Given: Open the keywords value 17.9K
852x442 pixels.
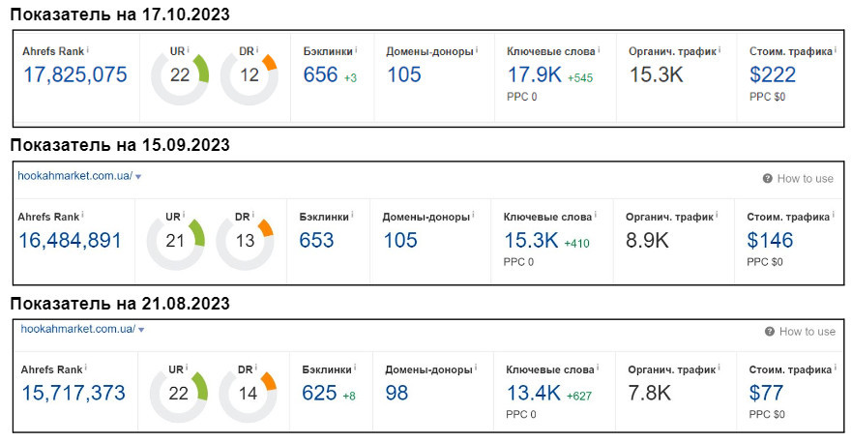Looking at the screenshot, I should [x=534, y=74].
